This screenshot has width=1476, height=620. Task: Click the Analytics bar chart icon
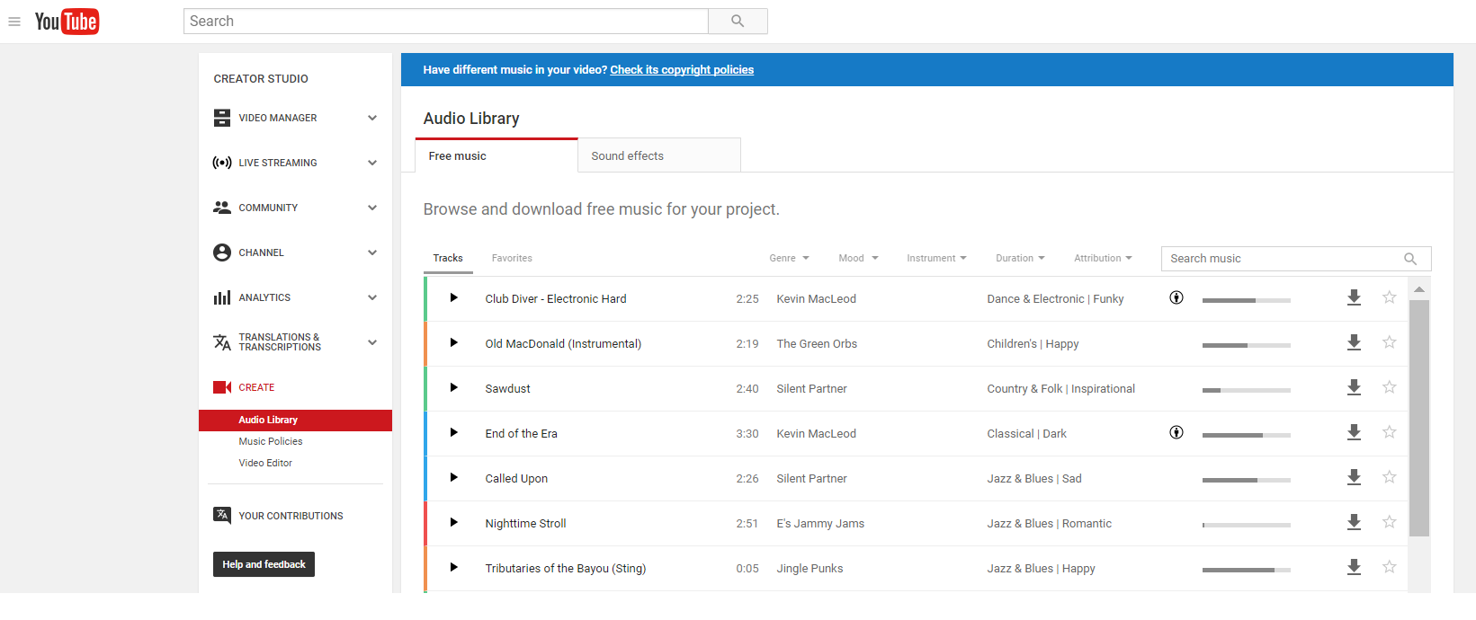coord(222,297)
